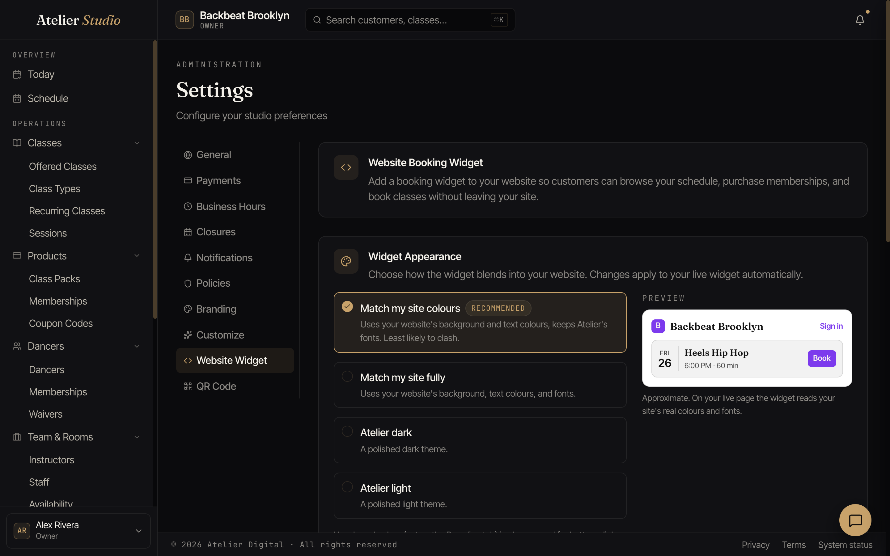This screenshot has height=556, width=890.
Task: Open Coupon Codes in sidebar
Action: [61, 324]
